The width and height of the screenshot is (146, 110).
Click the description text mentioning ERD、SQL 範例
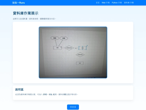[x=47, y=95]
